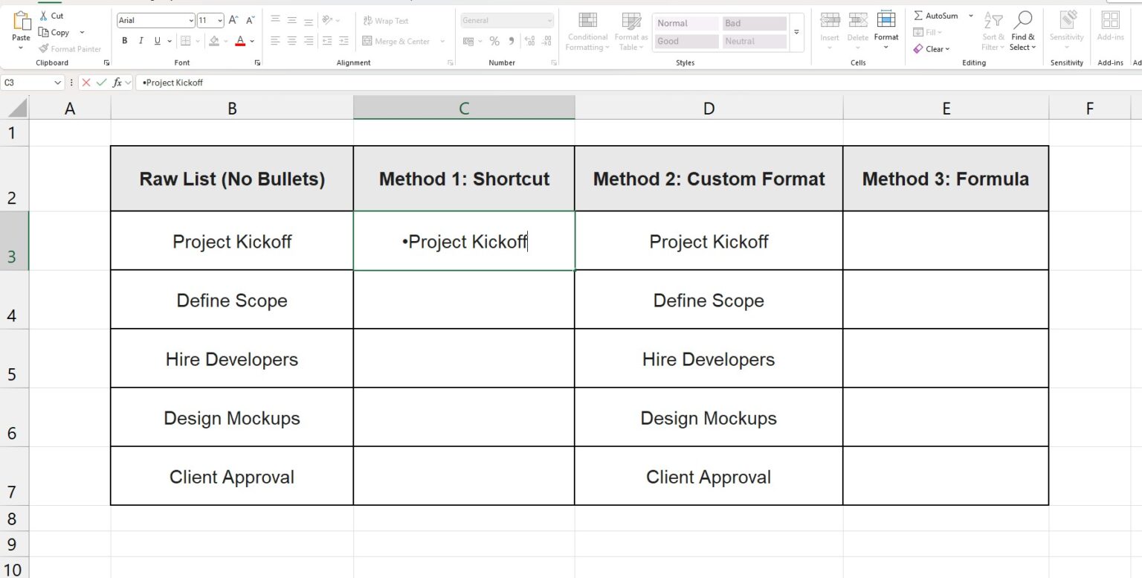Click the 'Method 1: Shortcut' header cell
Viewport: 1142px width, 578px height.
click(464, 179)
